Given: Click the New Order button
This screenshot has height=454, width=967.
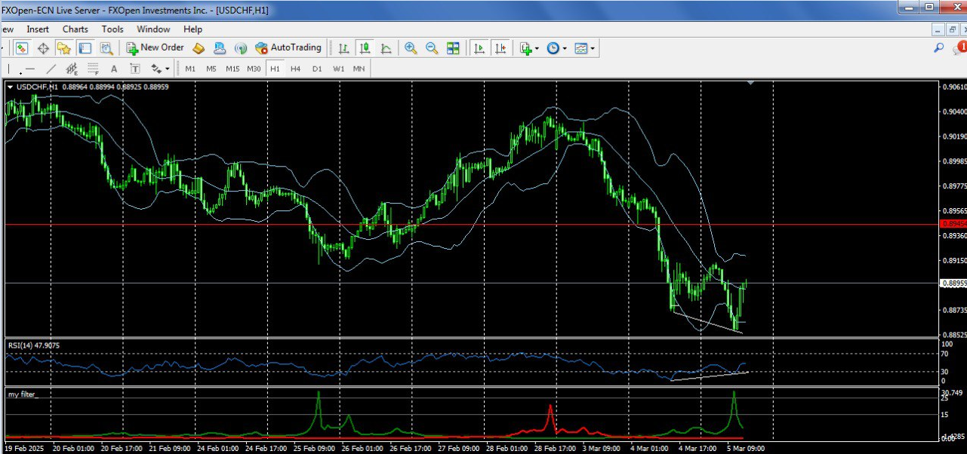Looking at the screenshot, I should point(155,48).
